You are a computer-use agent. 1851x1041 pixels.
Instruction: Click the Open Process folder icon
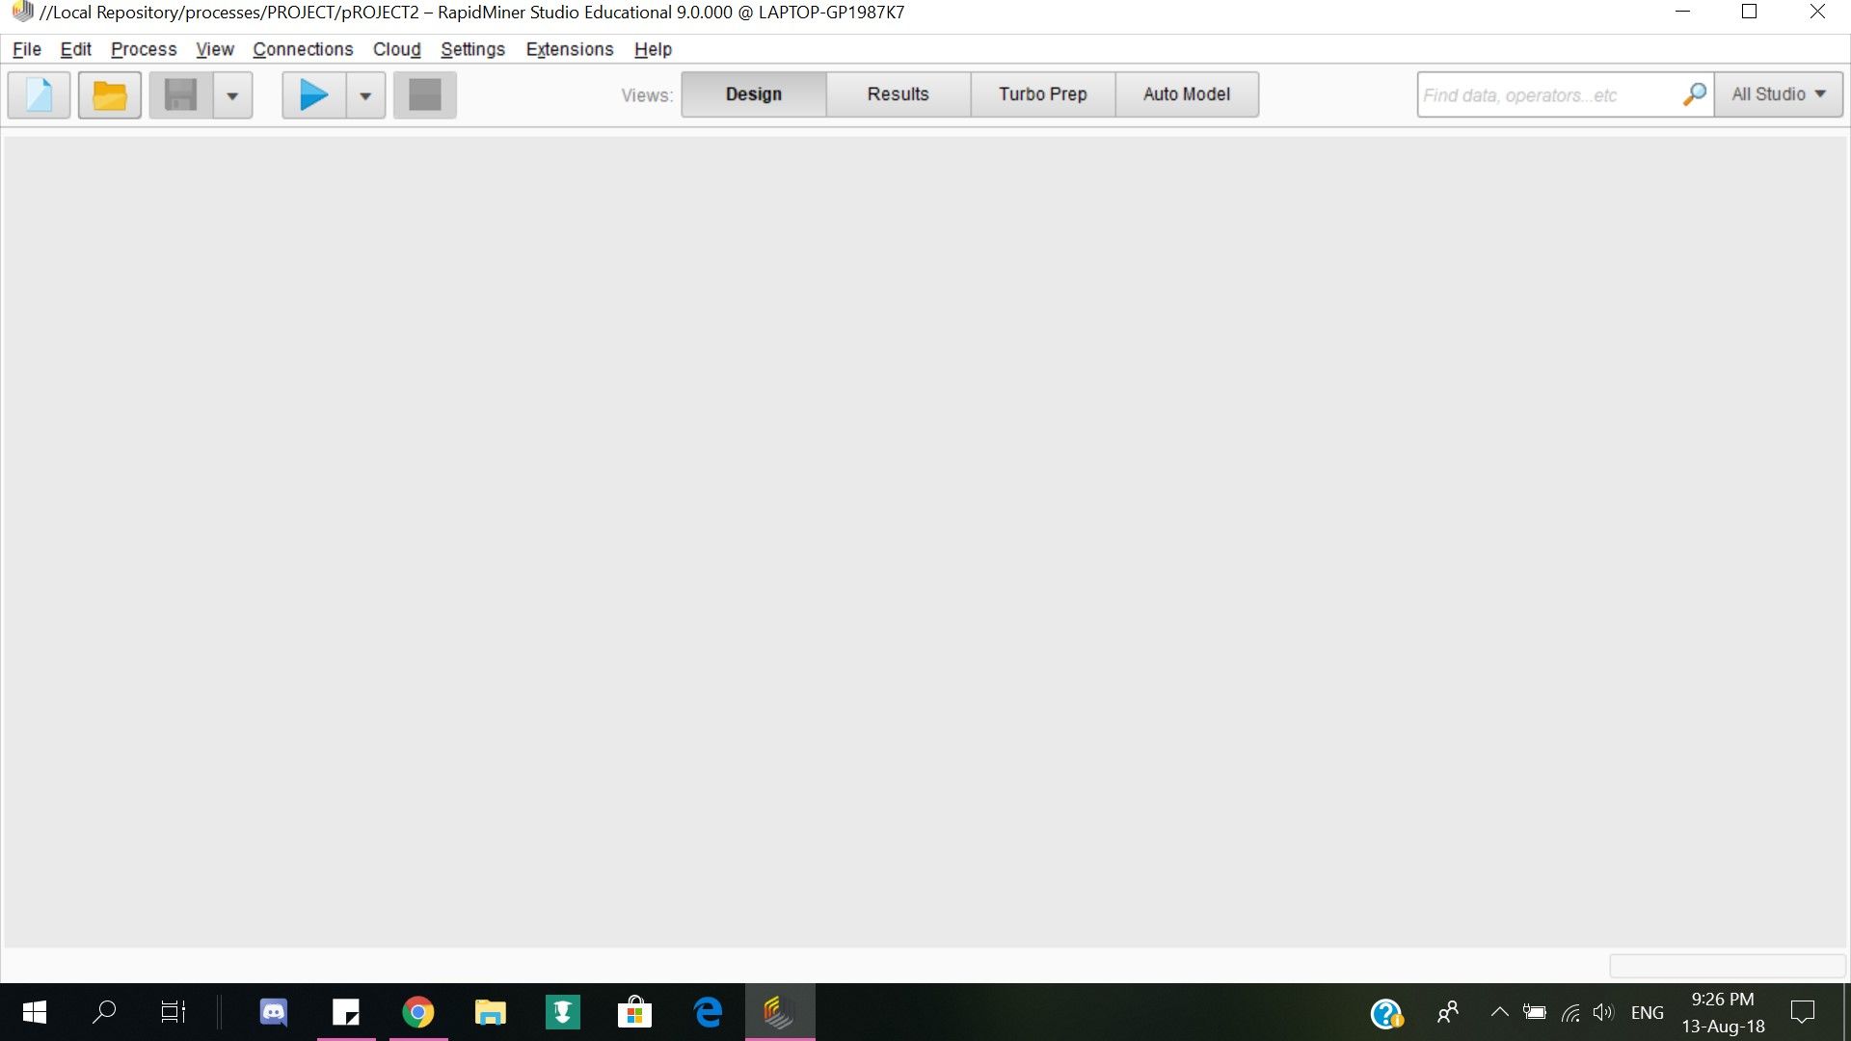tap(109, 95)
